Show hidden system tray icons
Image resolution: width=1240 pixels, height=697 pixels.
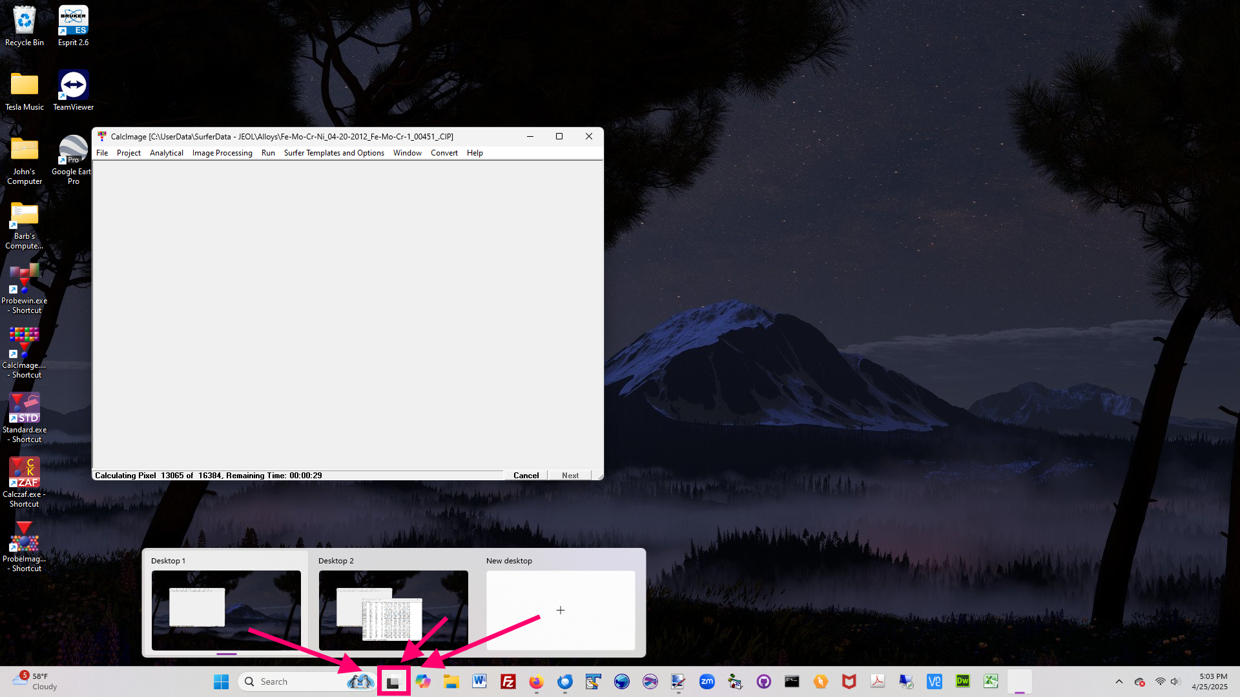click(1119, 682)
